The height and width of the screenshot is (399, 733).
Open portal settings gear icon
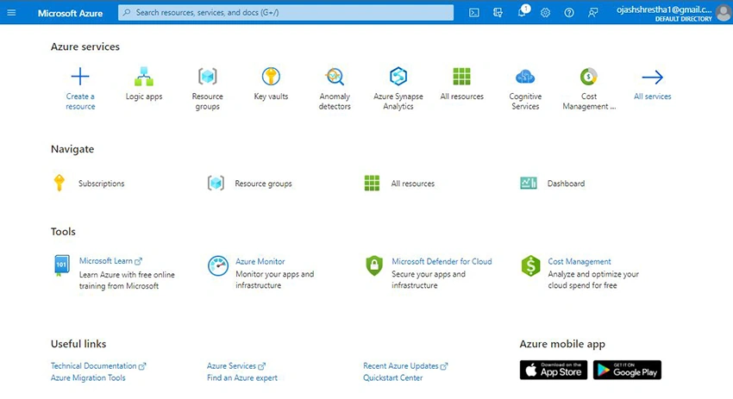pyautogui.click(x=545, y=13)
